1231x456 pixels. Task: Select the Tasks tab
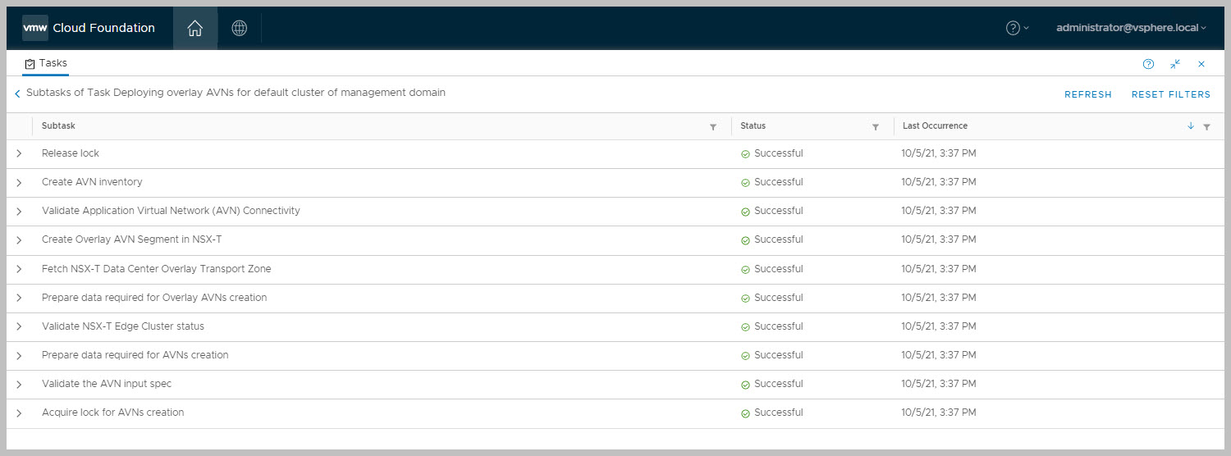point(46,63)
